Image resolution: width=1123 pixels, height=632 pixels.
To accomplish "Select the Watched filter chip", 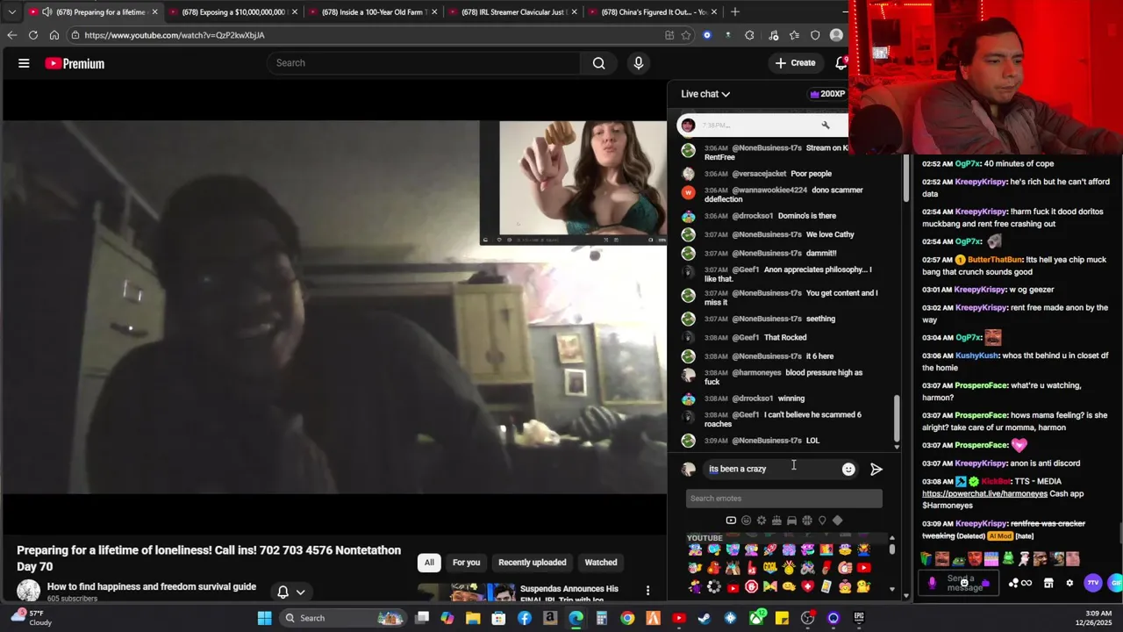I will (601, 563).
